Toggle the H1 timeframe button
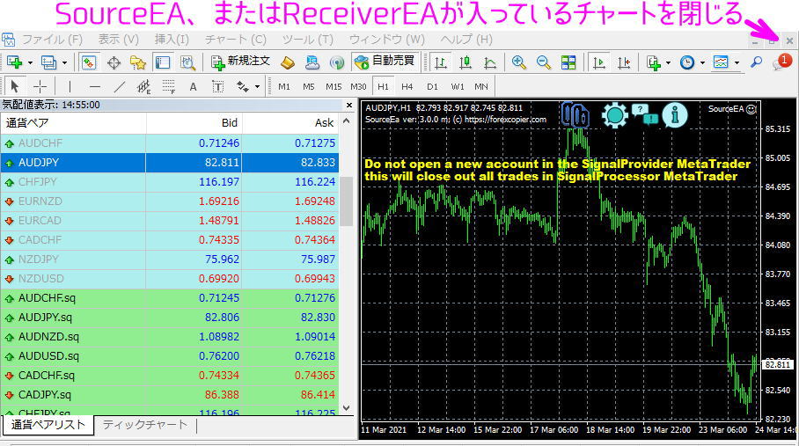Viewport: 799px width, 446px height. [x=383, y=86]
